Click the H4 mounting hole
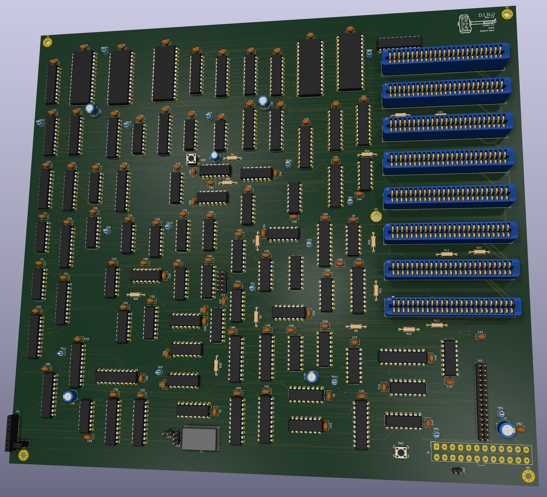 coord(528,476)
